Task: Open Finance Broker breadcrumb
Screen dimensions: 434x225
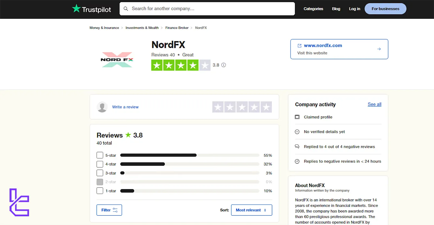Action: [x=177, y=28]
